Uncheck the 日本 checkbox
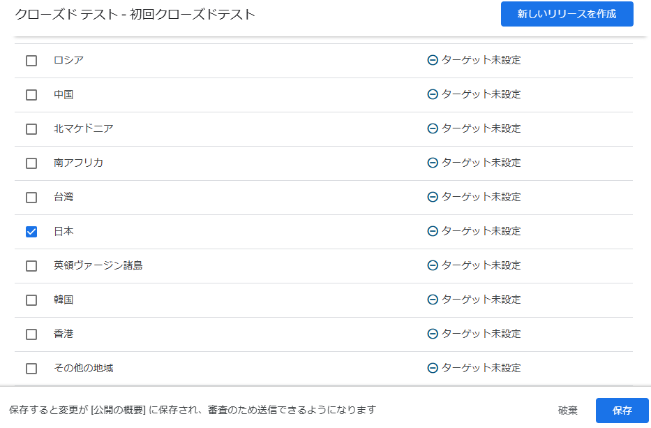Screen dimensions: 651x428 pyautogui.click(x=31, y=231)
